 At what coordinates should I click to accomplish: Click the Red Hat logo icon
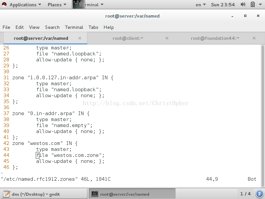pos(4,4)
